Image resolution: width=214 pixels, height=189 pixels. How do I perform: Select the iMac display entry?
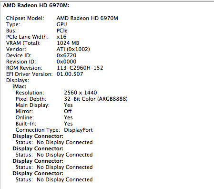pyautogui.click(x=19, y=86)
